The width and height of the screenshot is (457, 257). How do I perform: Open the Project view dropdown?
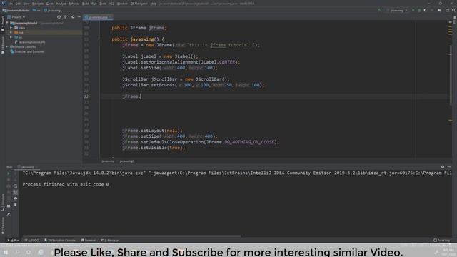tap(16, 17)
